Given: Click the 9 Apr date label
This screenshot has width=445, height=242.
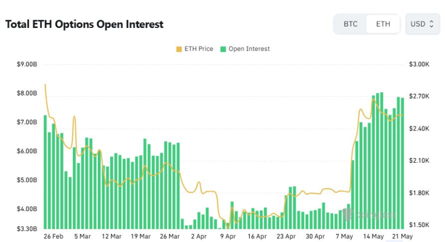Looking at the screenshot, I should click(229, 236).
